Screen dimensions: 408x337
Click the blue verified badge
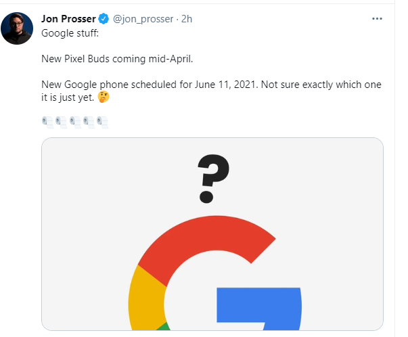(x=104, y=19)
